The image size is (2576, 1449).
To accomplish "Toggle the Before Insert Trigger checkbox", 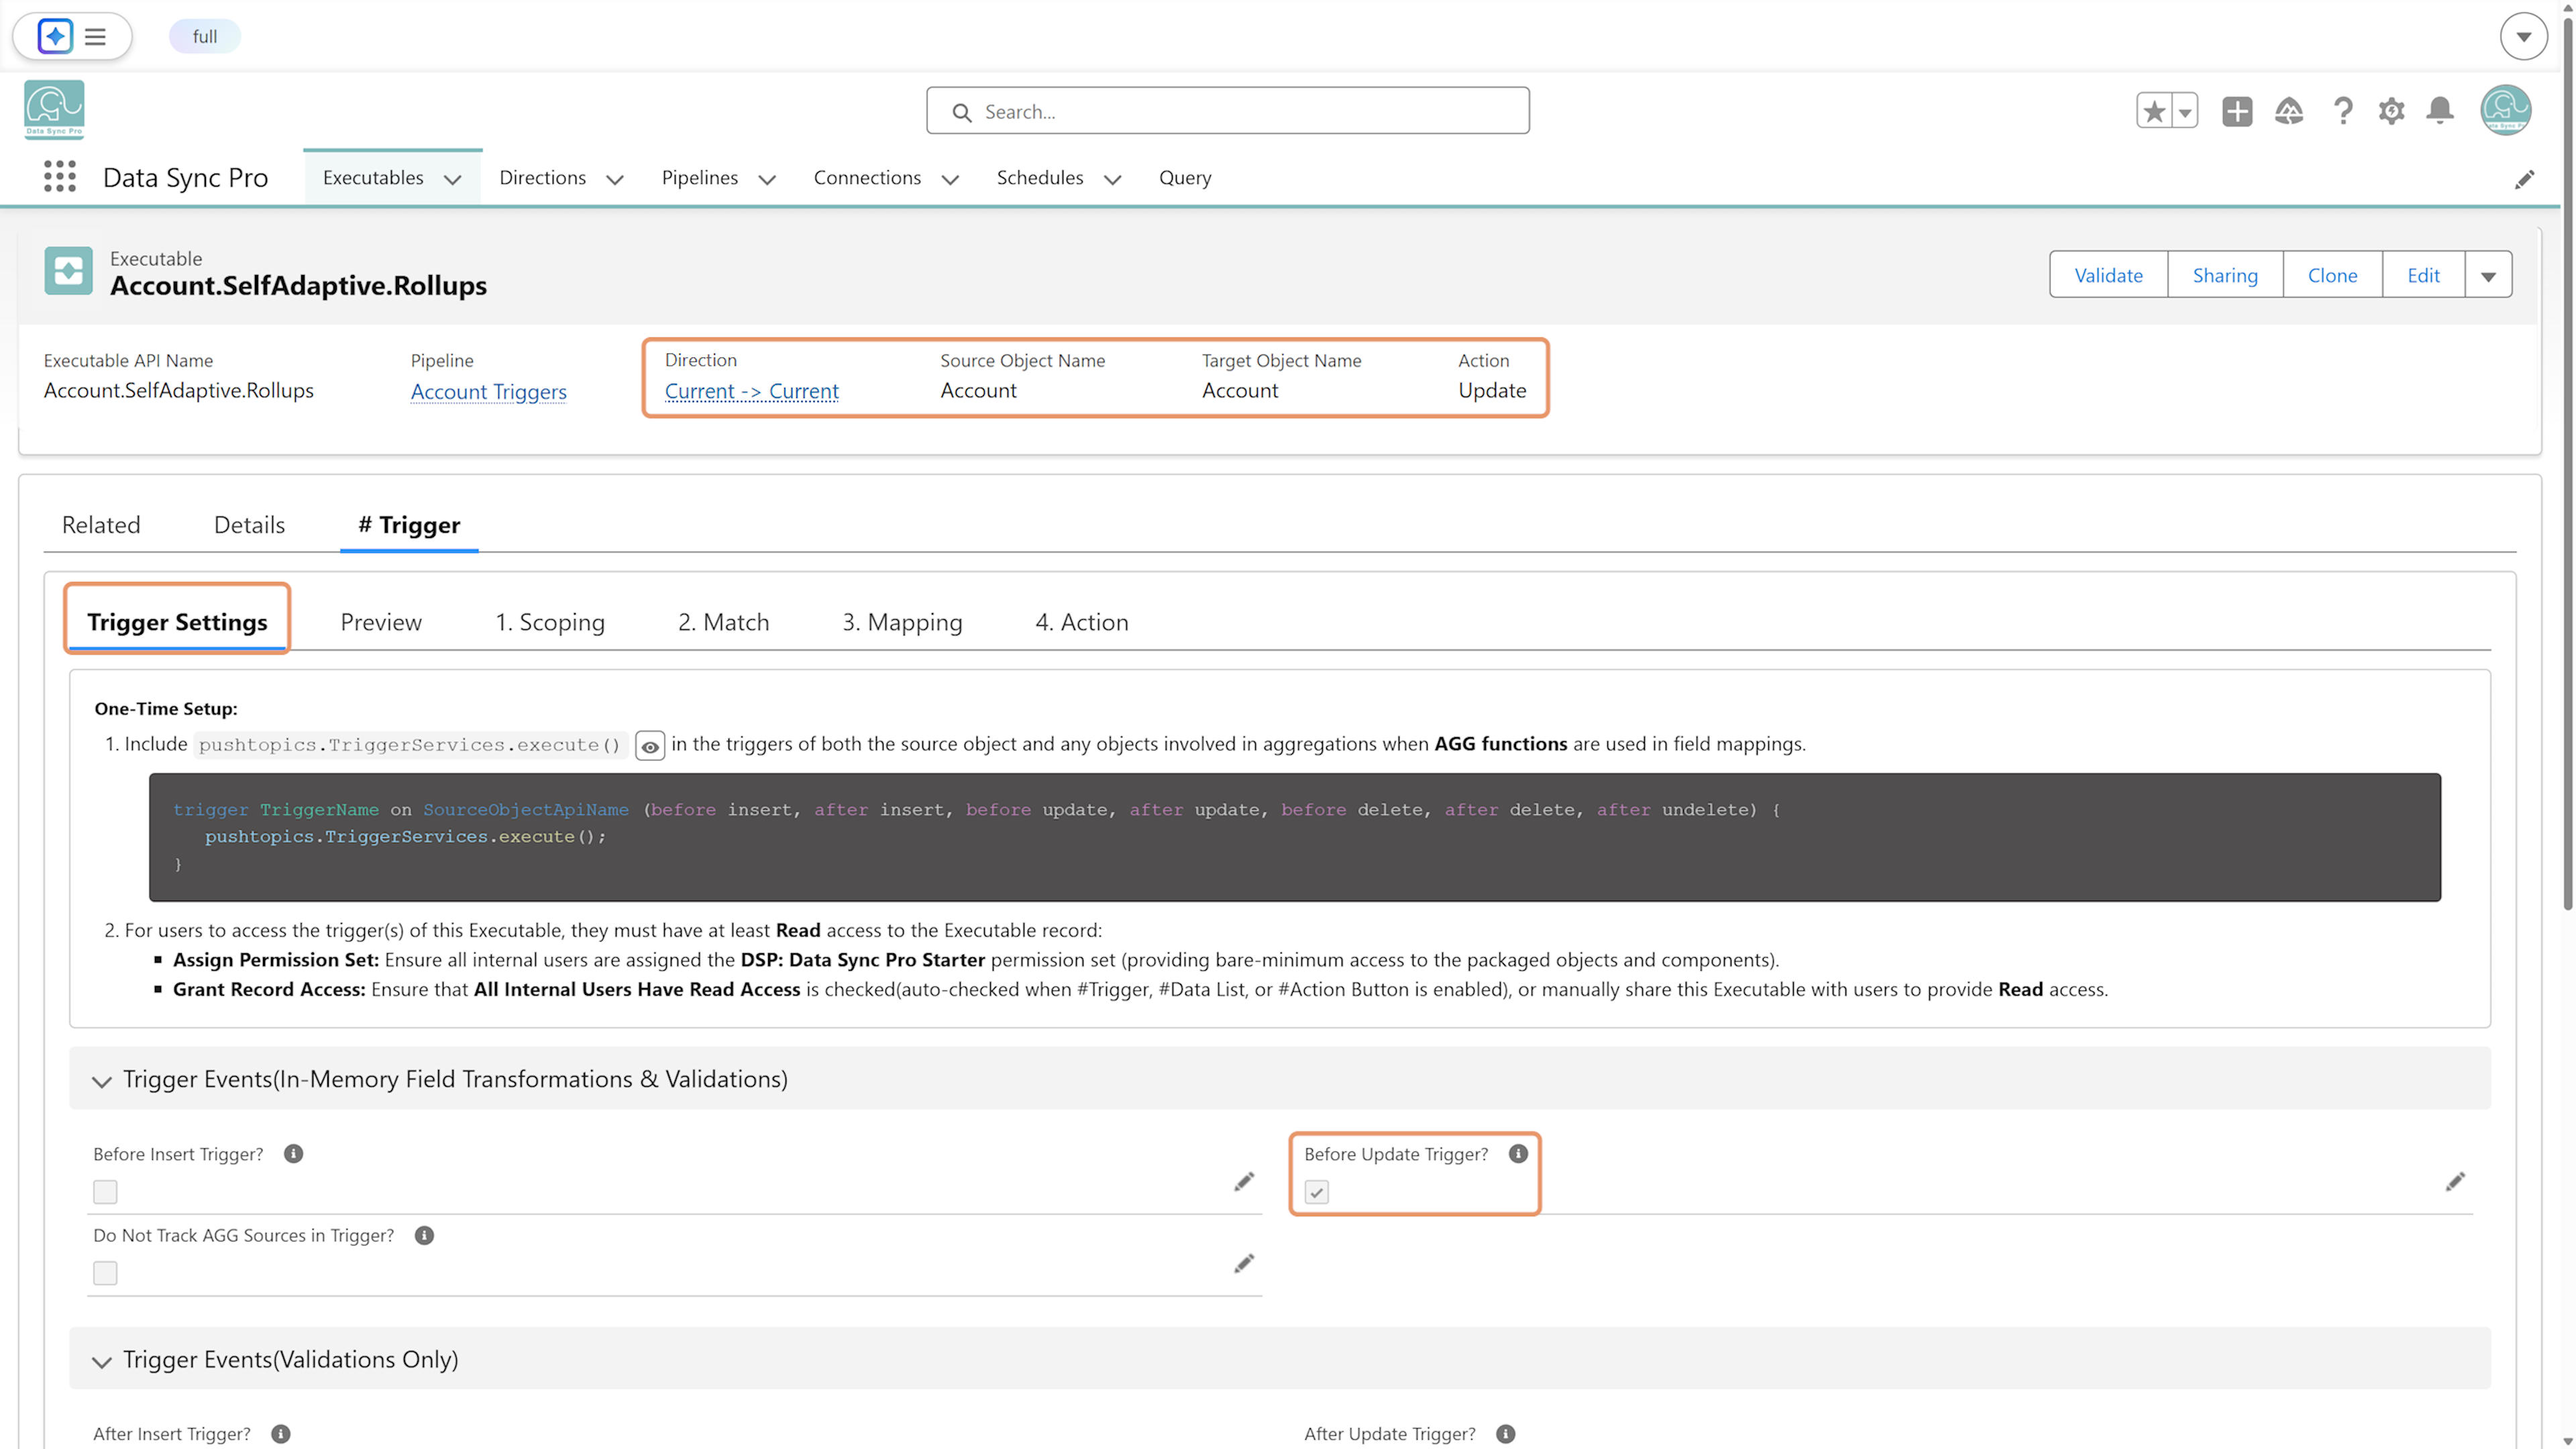I will click(x=105, y=1191).
